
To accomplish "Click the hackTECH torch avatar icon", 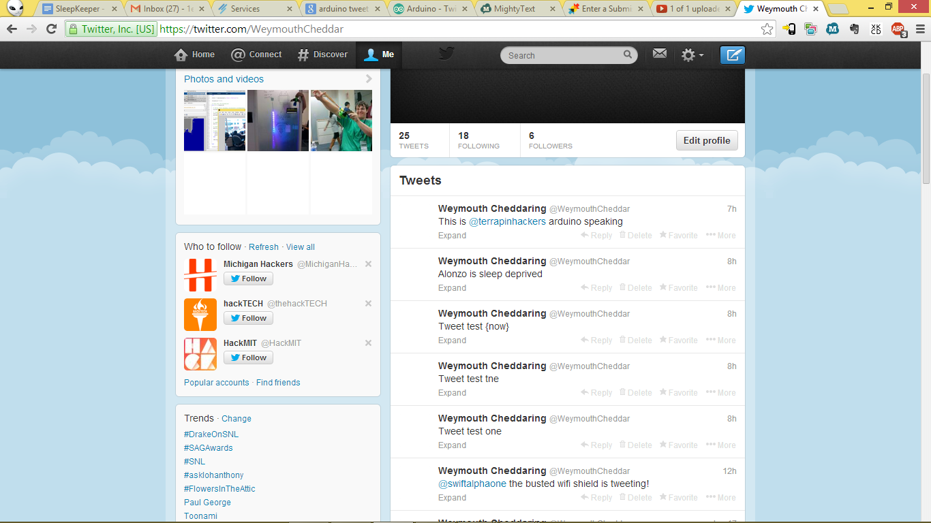I will point(200,315).
